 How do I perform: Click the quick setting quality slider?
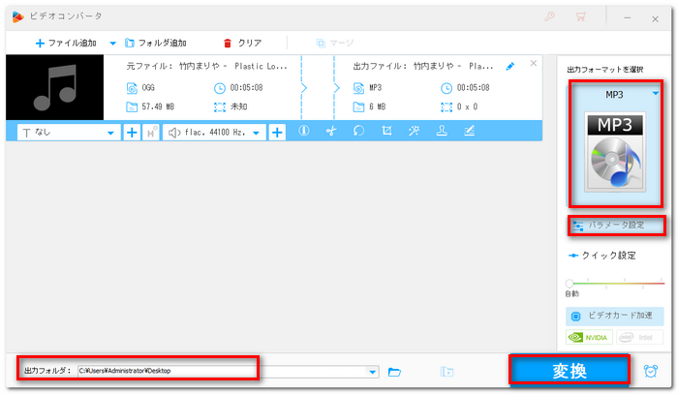(616, 283)
